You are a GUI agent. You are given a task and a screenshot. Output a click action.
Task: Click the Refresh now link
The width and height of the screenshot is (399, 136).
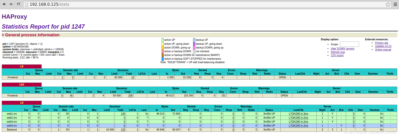click(x=338, y=52)
